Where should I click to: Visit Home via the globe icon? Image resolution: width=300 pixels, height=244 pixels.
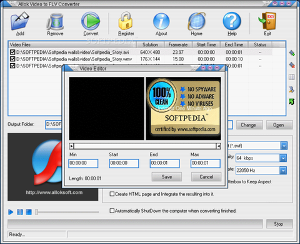pos(197,21)
